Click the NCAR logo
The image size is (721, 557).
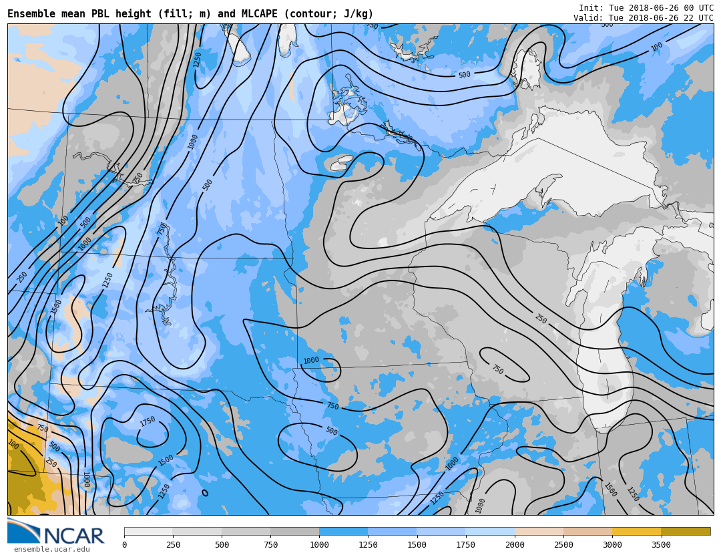click(56, 531)
